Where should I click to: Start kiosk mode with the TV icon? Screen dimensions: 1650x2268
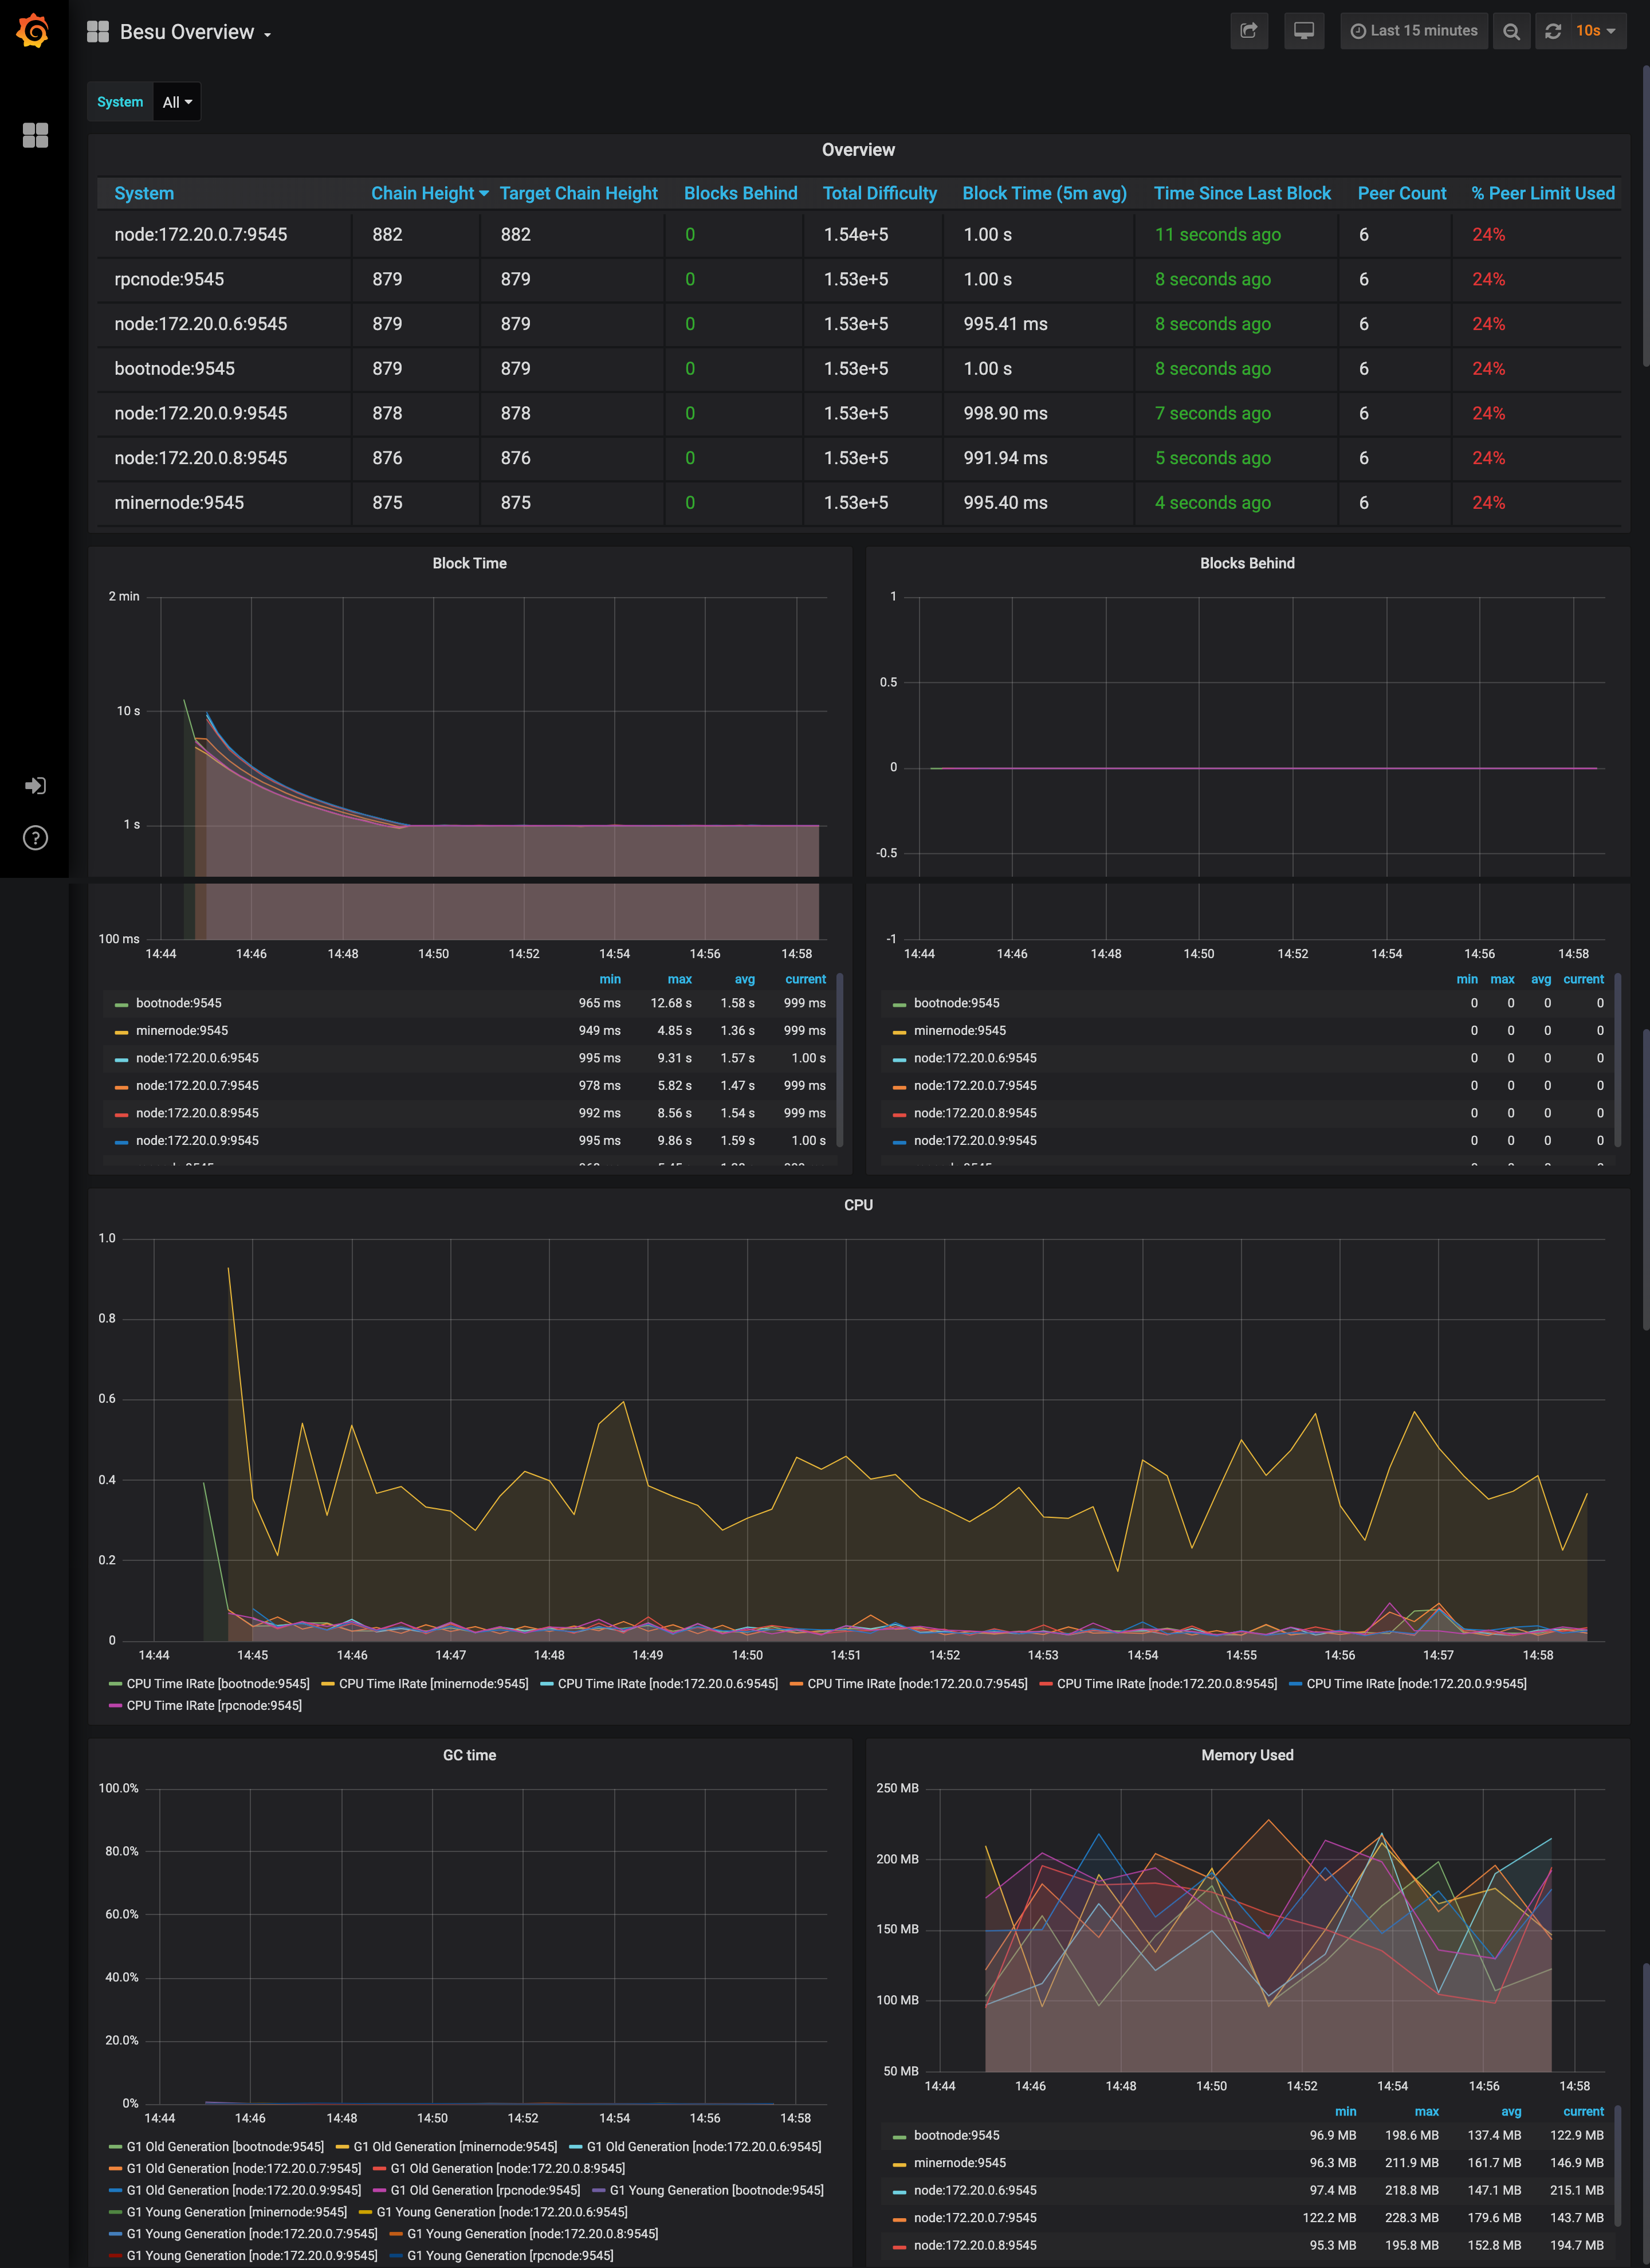(1303, 30)
